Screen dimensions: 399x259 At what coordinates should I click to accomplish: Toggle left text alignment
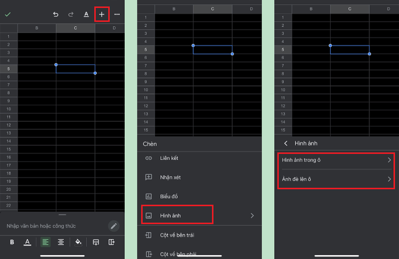tap(45, 242)
